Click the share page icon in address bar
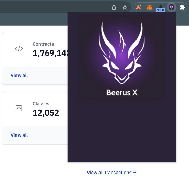189x178 pixels. coord(114,7)
